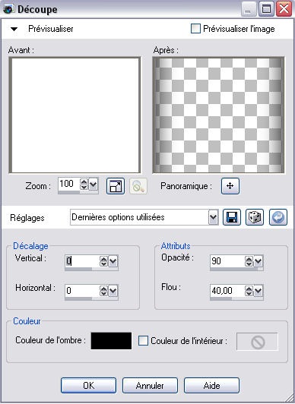
Task: Click the randomize parameters dice icon
Action: [255, 217]
